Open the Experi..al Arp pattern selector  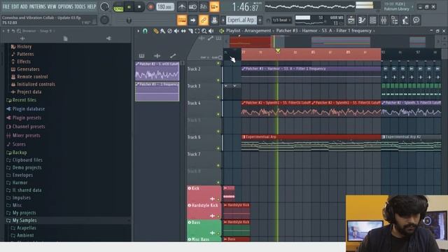[x=241, y=20]
